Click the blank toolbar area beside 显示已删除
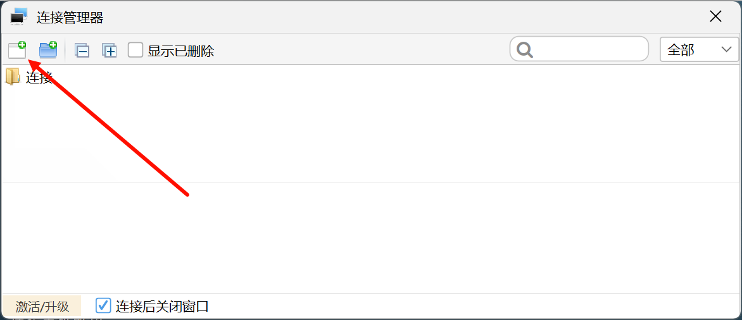This screenshot has width=742, height=320. 361,50
